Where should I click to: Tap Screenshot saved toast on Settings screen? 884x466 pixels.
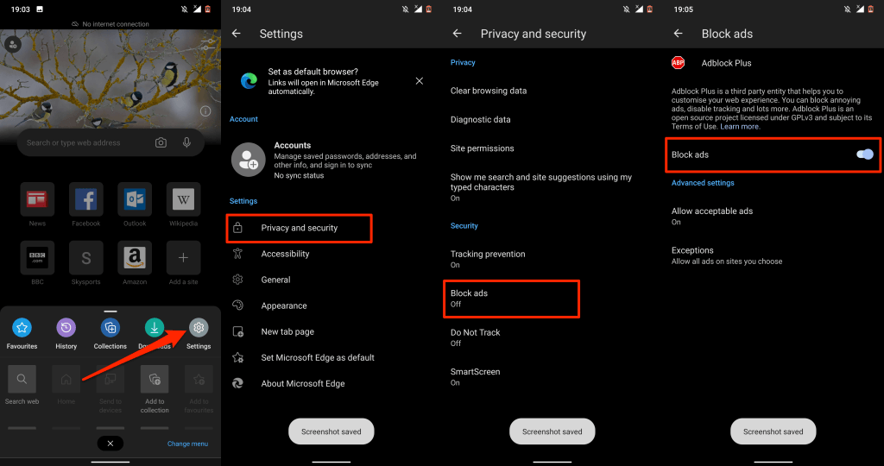[x=331, y=431]
